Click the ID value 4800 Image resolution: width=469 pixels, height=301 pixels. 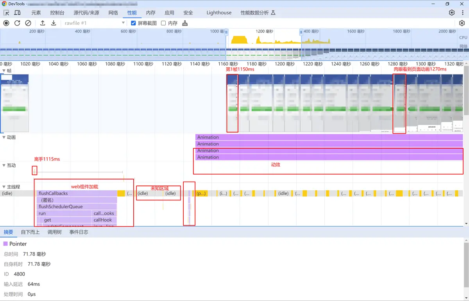point(19,274)
